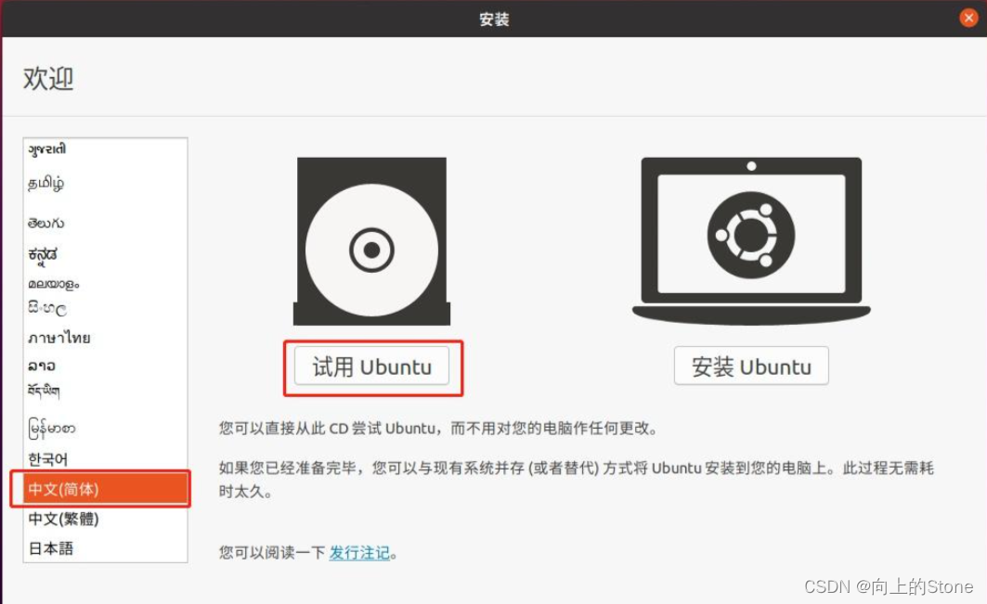
Task: Close the installer with the orange X
Action: tap(968, 19)
